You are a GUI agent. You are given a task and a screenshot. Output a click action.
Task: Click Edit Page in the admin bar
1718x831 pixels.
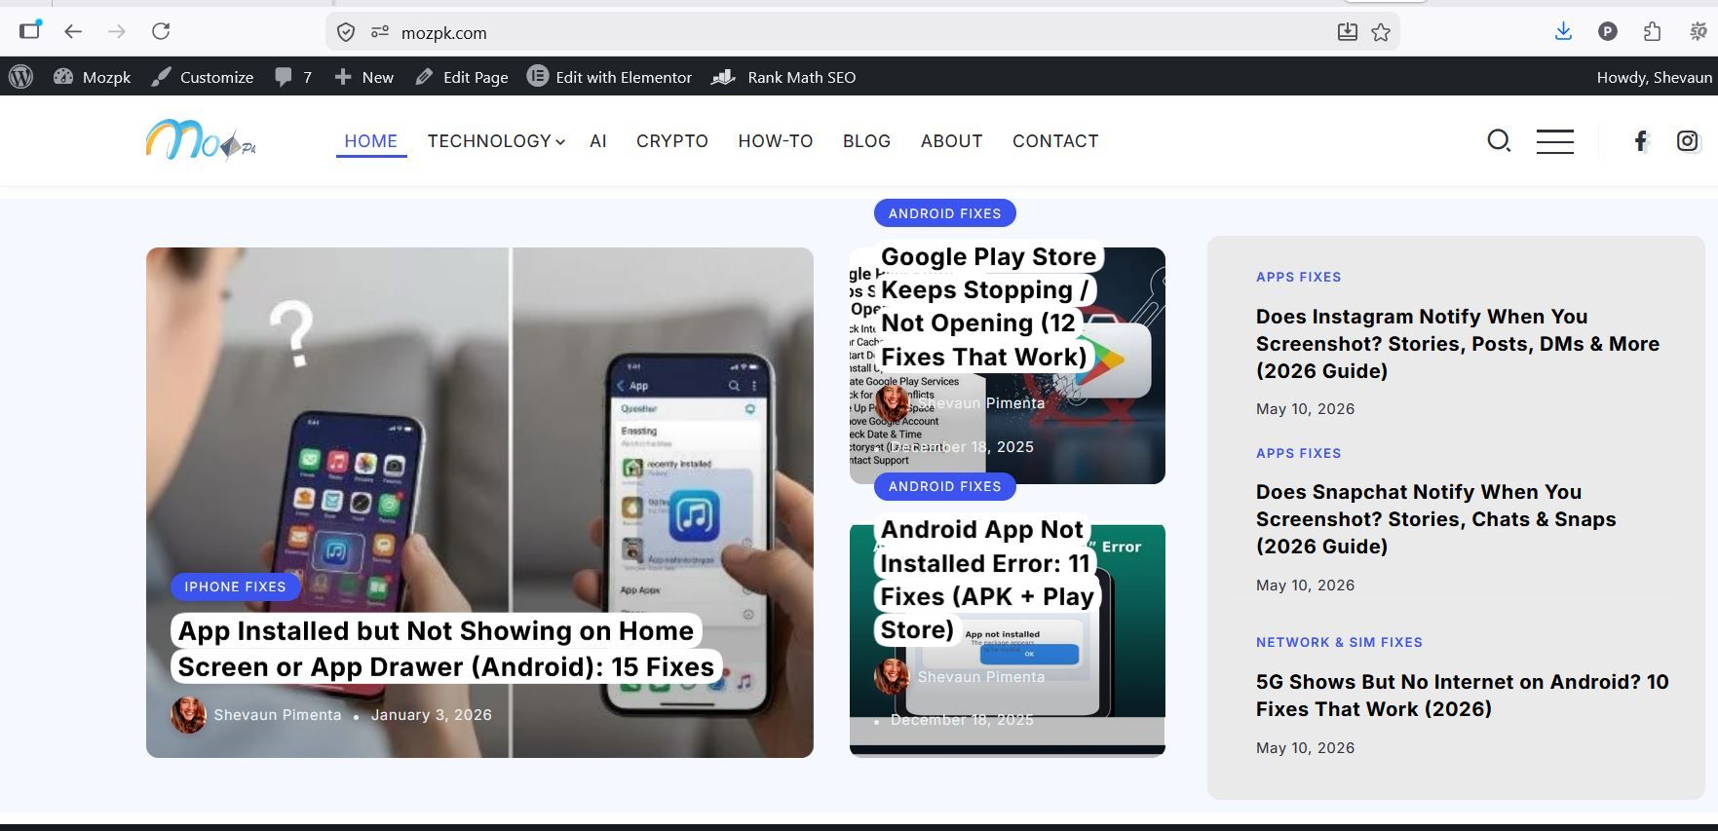[462, 77]
